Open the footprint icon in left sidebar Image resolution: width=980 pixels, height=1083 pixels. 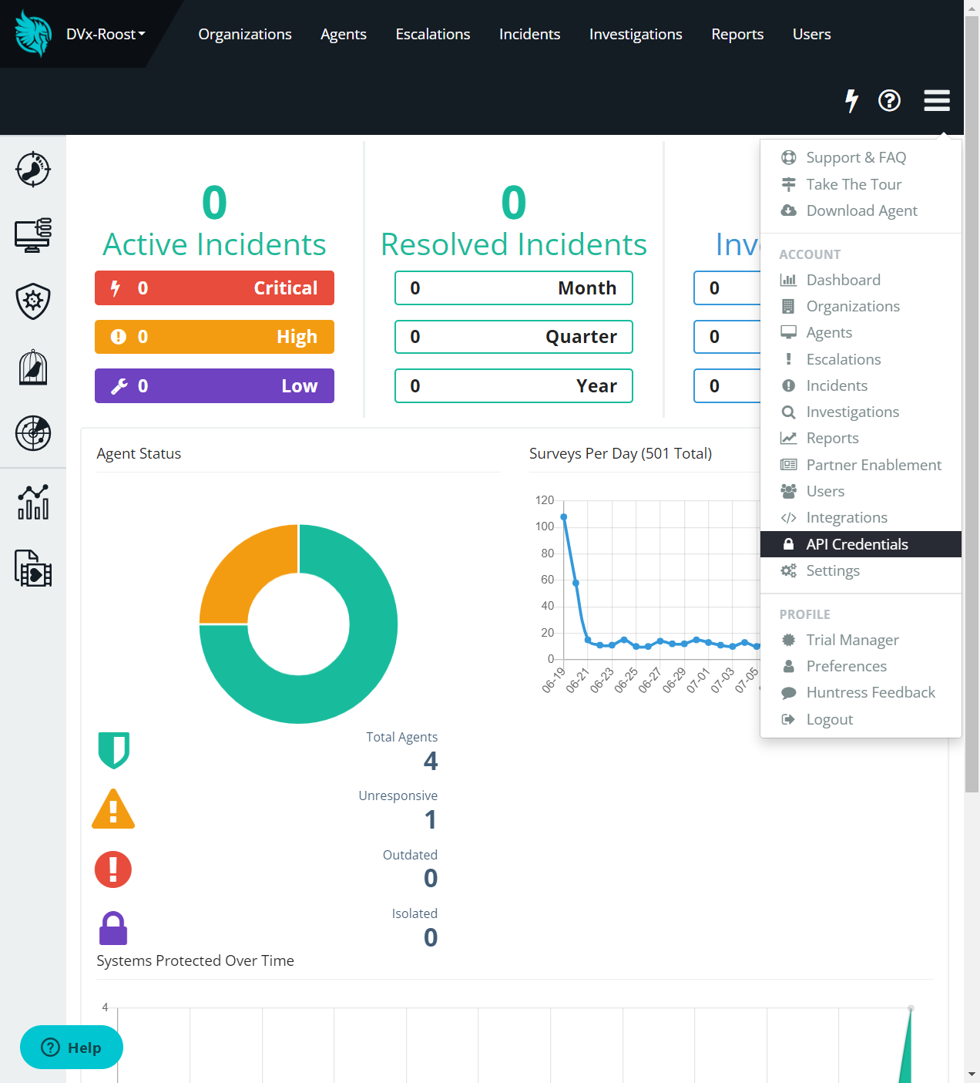tap(33, 169)
